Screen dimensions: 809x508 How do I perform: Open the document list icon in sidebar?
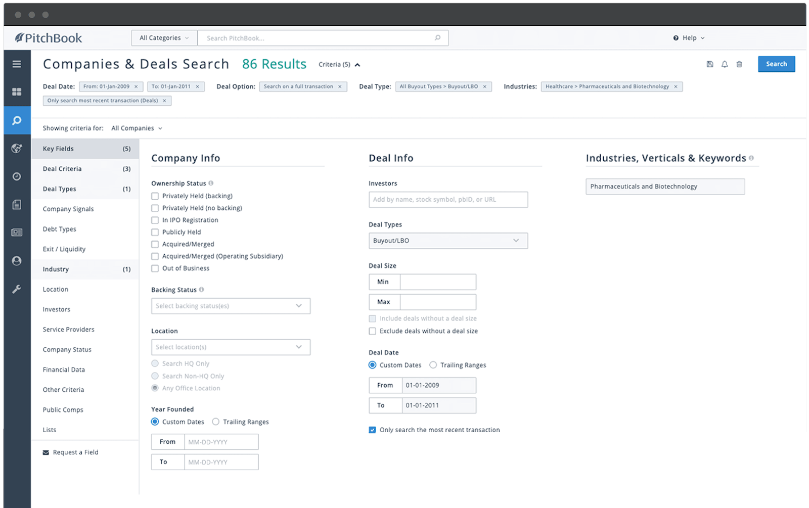pos(17,205)
